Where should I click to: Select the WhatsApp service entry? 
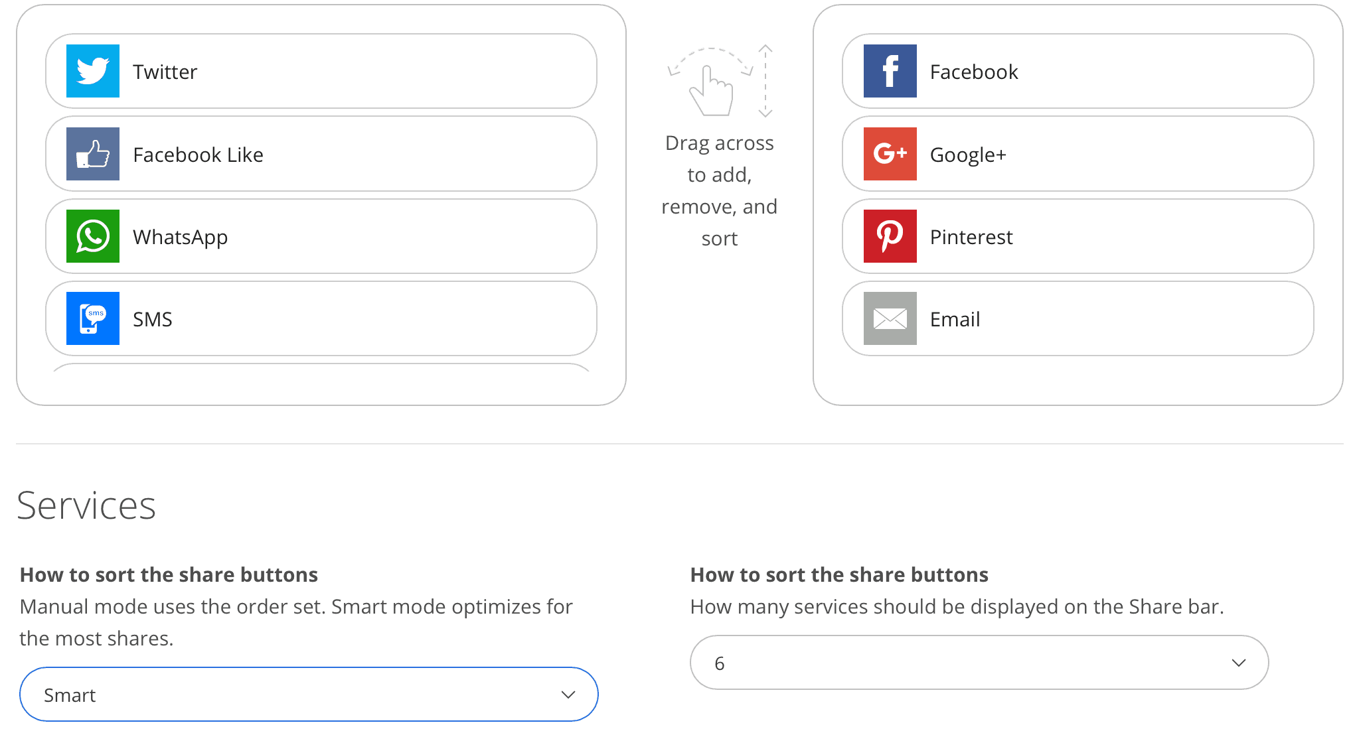point(319,236)
